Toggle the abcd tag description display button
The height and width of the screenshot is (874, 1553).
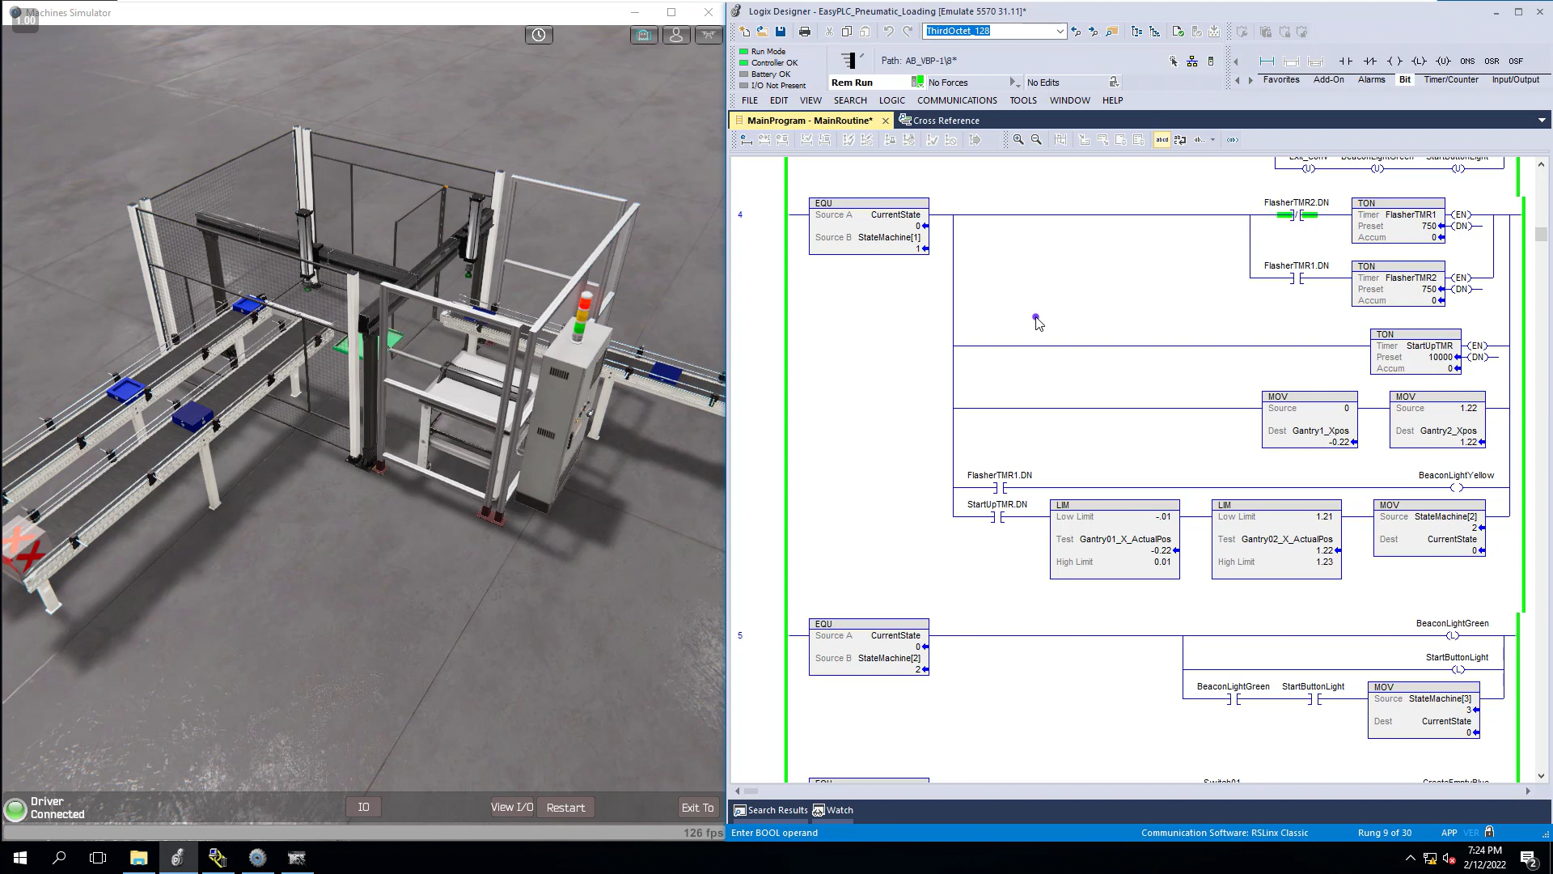[x=1162, y=140]
